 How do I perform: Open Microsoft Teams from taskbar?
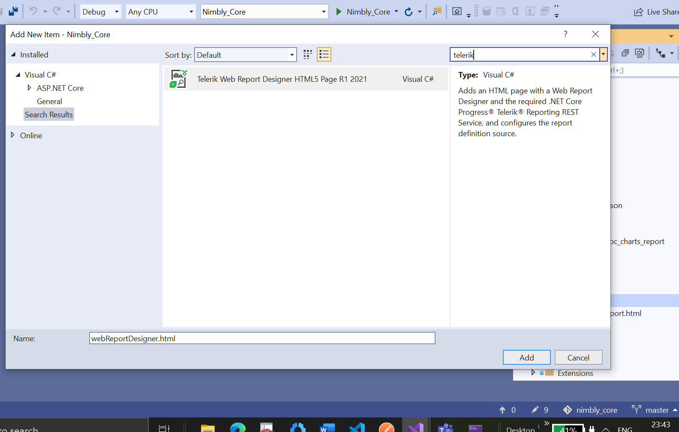pyautogui.click(x=446, y=427)
